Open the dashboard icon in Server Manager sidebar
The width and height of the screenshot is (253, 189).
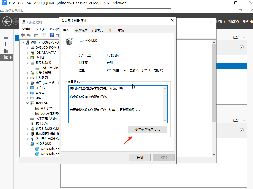point(6,38)
